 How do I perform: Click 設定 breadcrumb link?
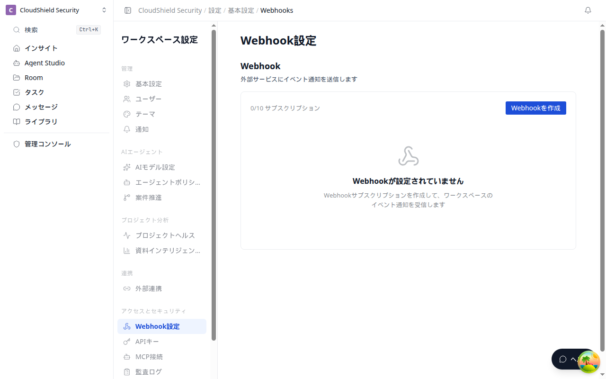[x=215, y=10]
